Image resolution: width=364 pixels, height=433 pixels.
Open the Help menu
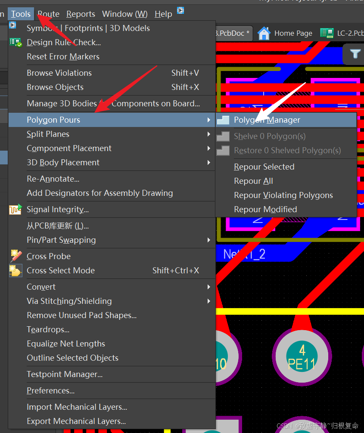tap(163, 14)
